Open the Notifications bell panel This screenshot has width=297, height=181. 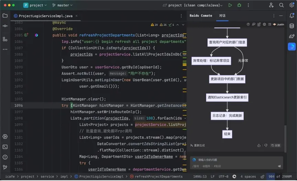[291, 15]
